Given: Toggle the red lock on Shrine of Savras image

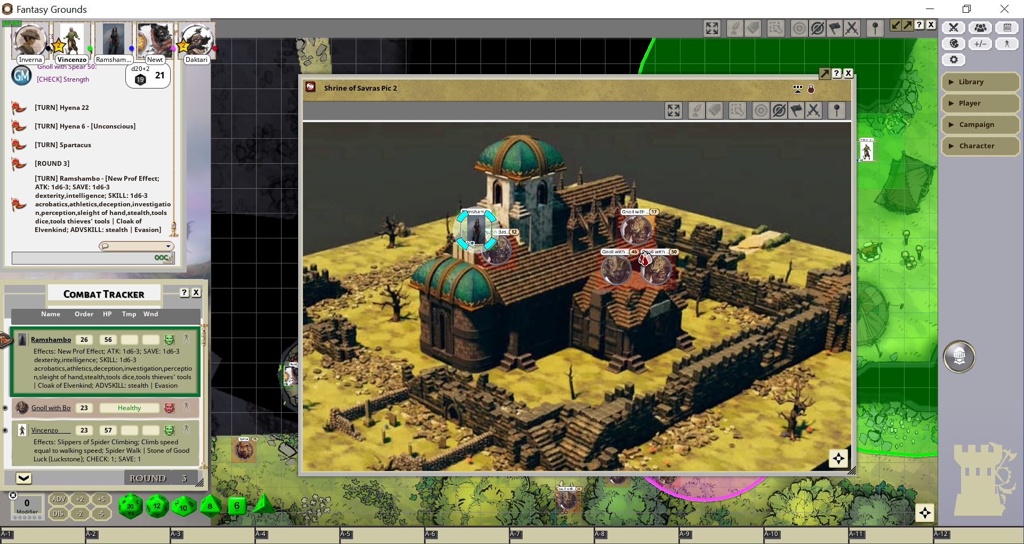Looking at the screenshot, I should point(811,89).
